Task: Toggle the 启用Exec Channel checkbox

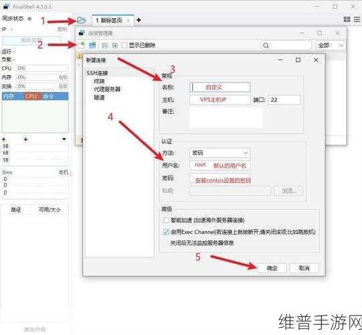Action: [x=166, y=232]
